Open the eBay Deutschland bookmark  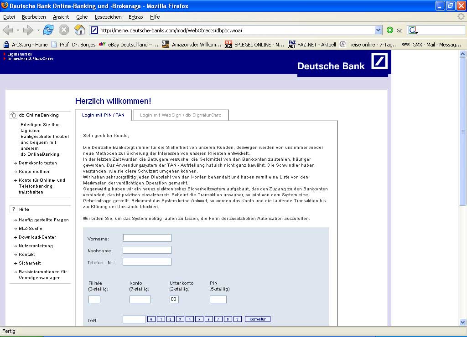pos(129,45)
